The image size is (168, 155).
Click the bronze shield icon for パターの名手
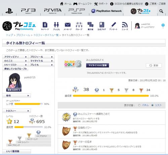pos(66,145)
